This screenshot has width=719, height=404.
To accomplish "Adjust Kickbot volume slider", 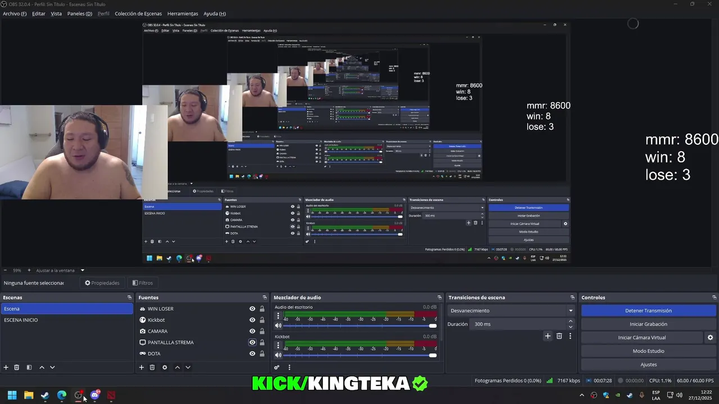I will (x=359, y=355).
